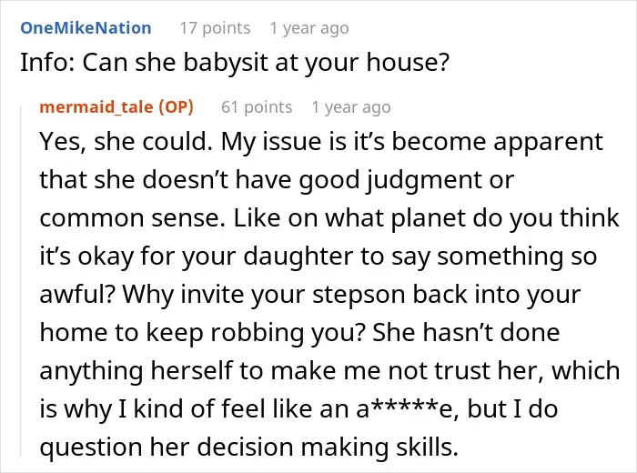Click the (OP) tag beside mermaid_tale
The width and height of the screenshot is (637, 473).
point(176,107)
